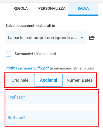Focus the Suffisso input field
The width and height of the screenshot is (103, 129).
(x=51, y=118)
